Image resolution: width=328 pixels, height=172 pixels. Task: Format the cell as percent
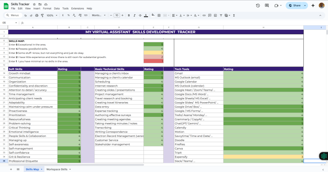68,16
